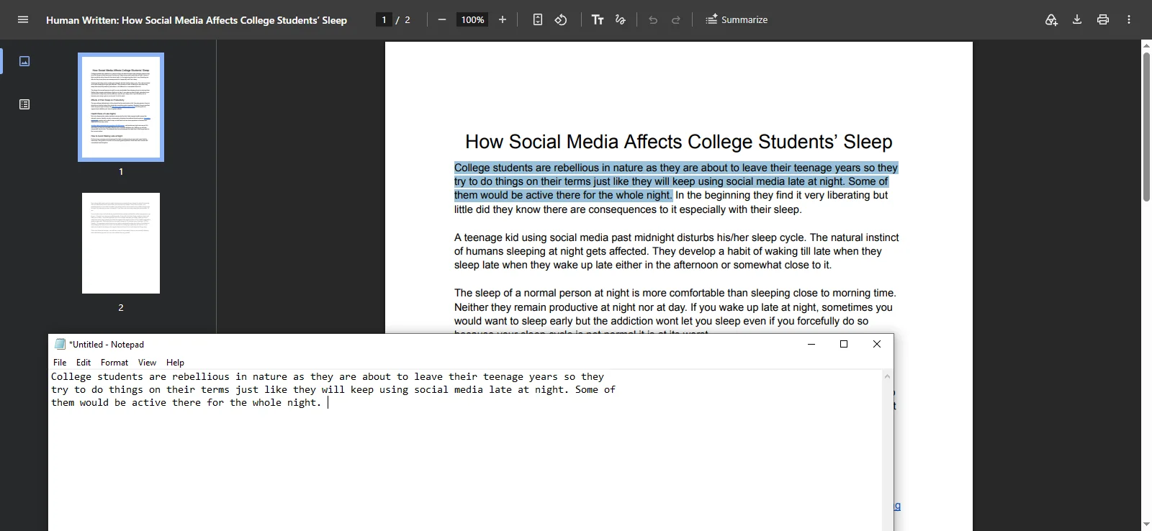Open Notepad's Edit menu

click(x=84, y=363)
